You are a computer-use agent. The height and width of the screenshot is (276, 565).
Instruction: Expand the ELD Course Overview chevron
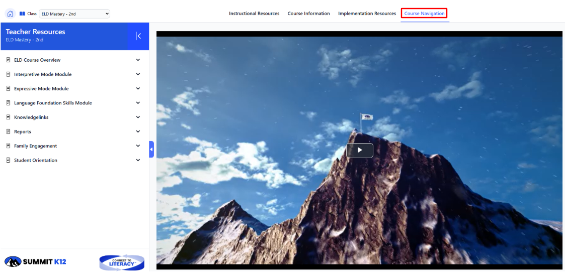coord(138,60)
